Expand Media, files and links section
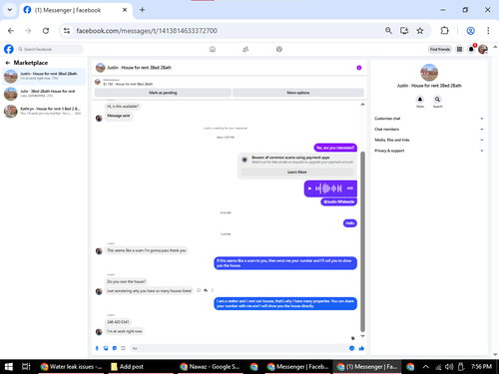The height and width of the screenshot is (374, 499). tap(428, 140)
